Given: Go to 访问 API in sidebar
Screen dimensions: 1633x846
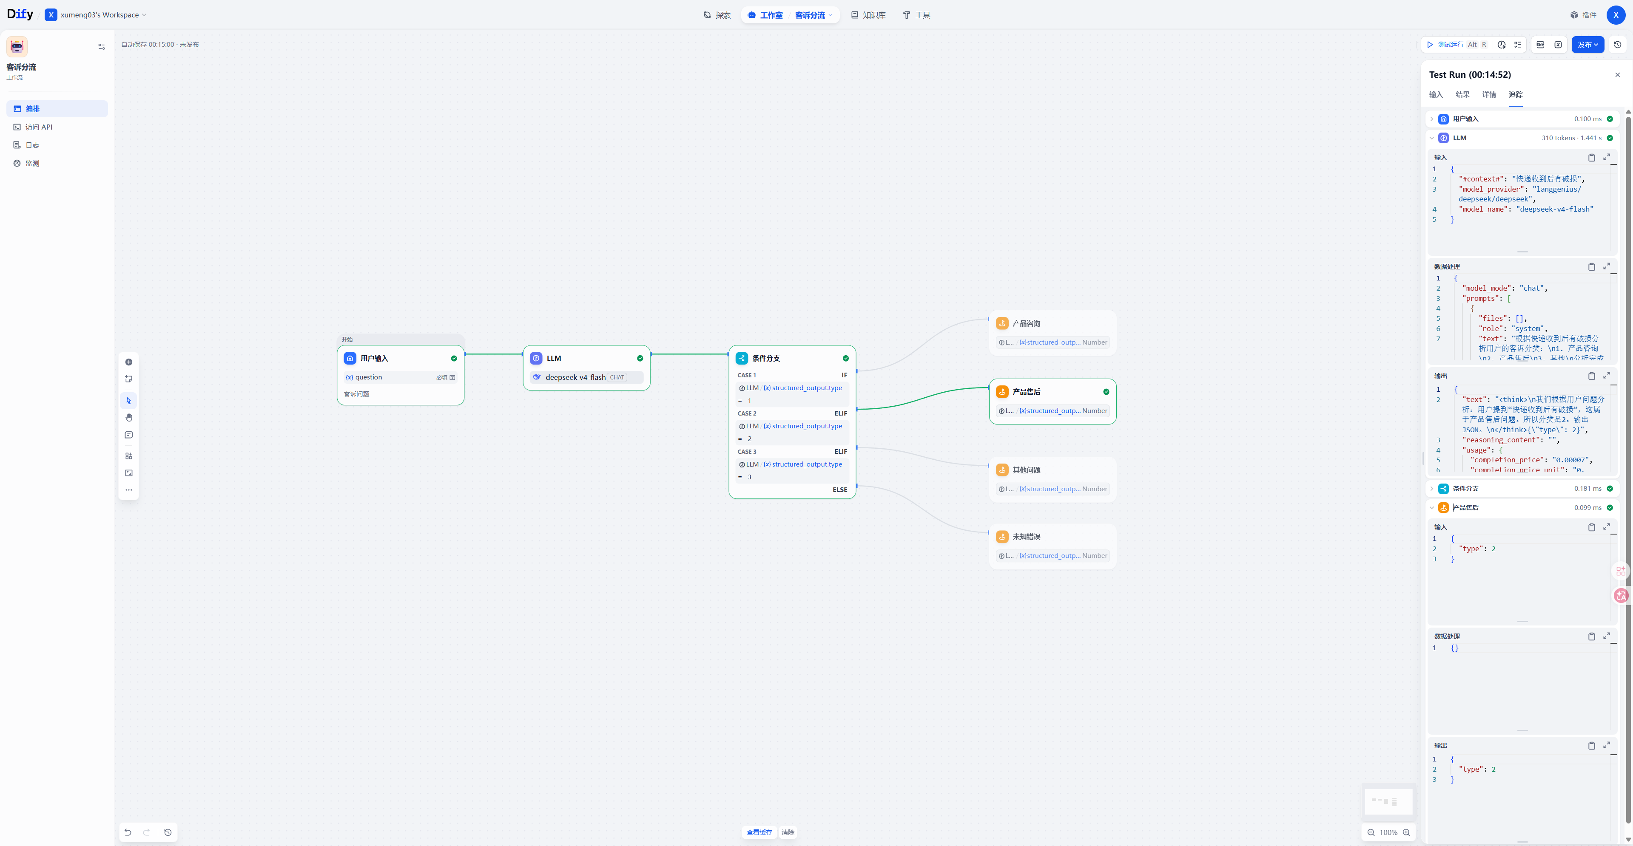Looking at the screenshot, I should 57,127.
